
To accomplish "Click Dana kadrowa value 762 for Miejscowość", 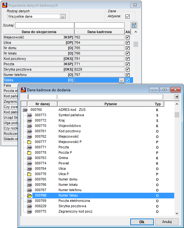I will click(x=99, y=37).
